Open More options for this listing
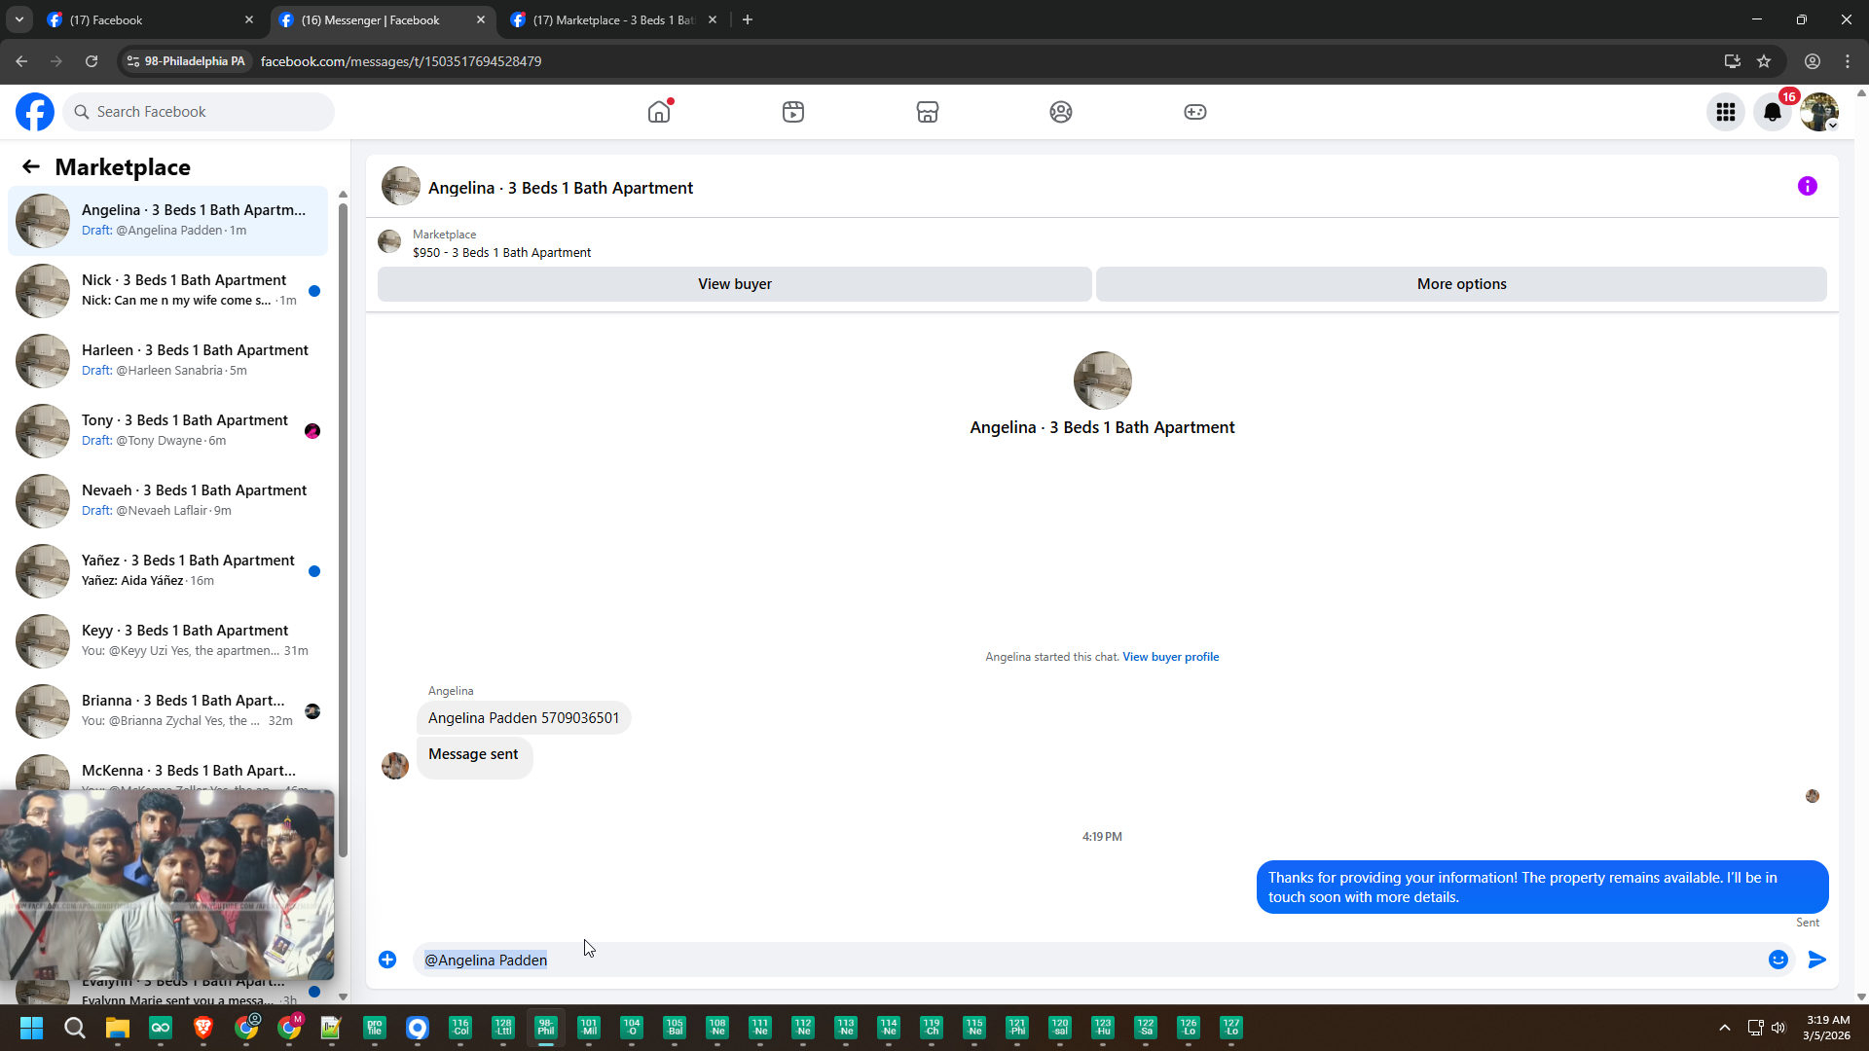1869x1051 pixels. (1461, 284)
